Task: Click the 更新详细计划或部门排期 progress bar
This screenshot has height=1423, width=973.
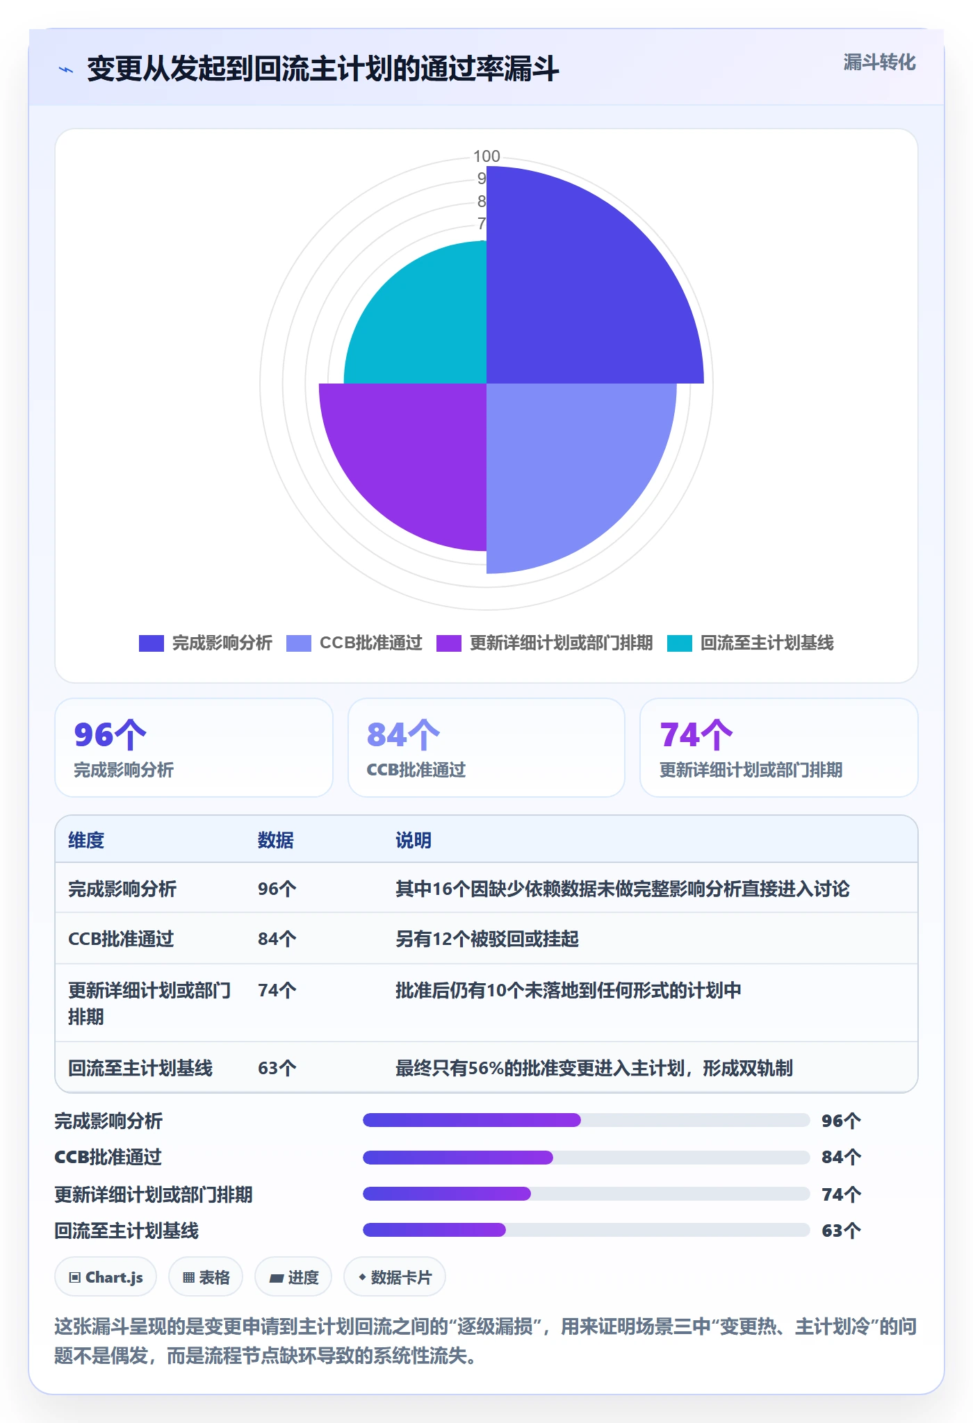Action: coord(587,1194)
